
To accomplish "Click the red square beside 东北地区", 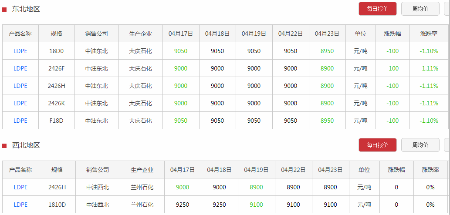I will [x=4, y=10].
